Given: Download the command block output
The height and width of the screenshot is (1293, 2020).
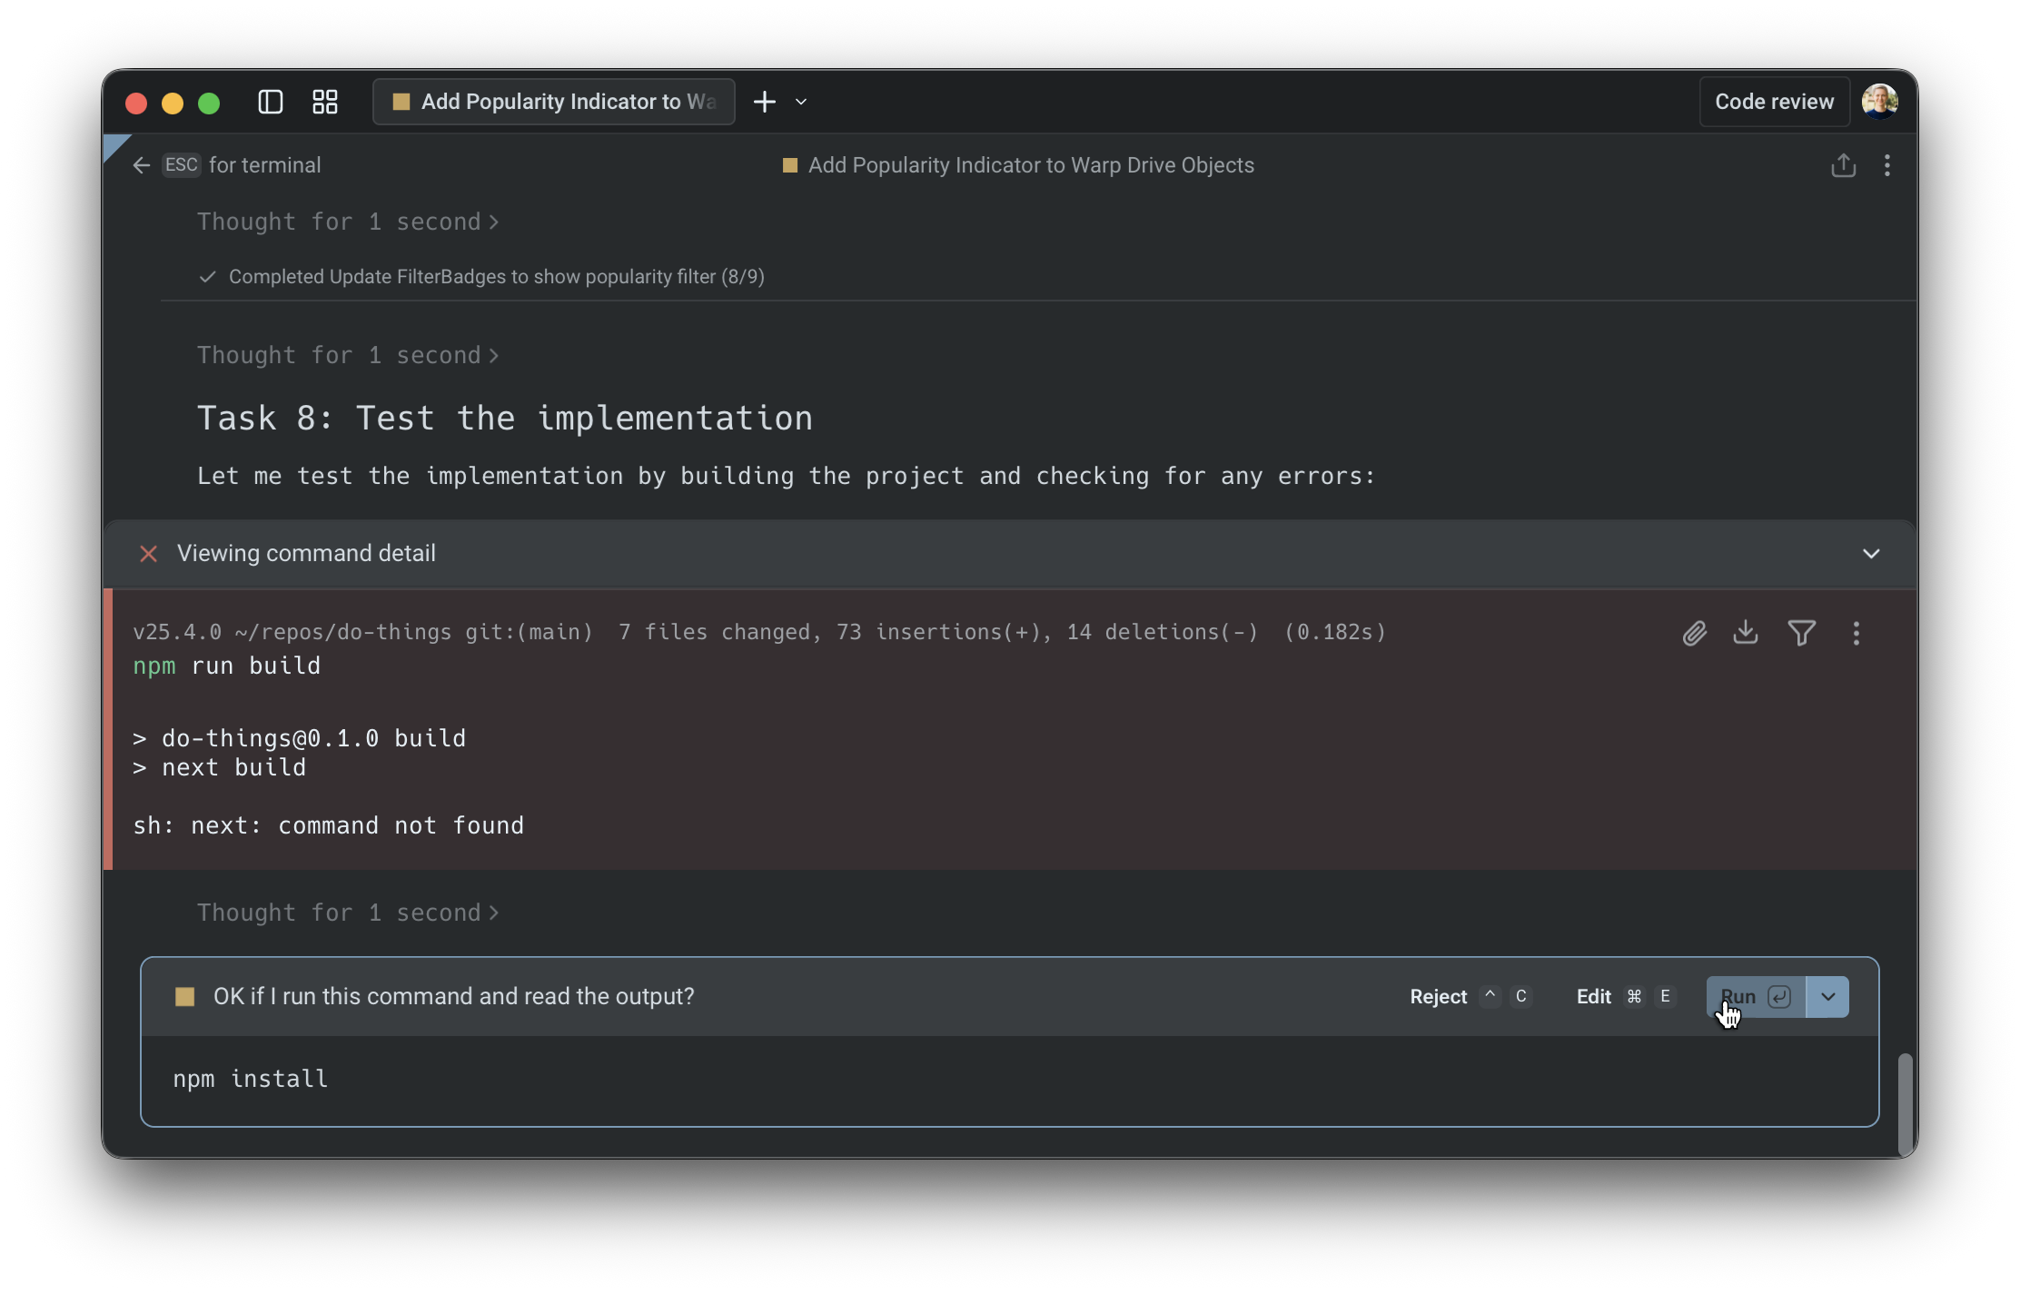Looking at the screenshot, I should tap(1746, 633).
